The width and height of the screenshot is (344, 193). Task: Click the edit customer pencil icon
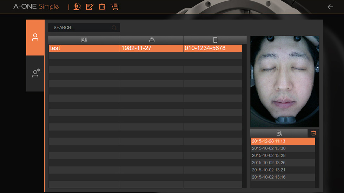90,7
